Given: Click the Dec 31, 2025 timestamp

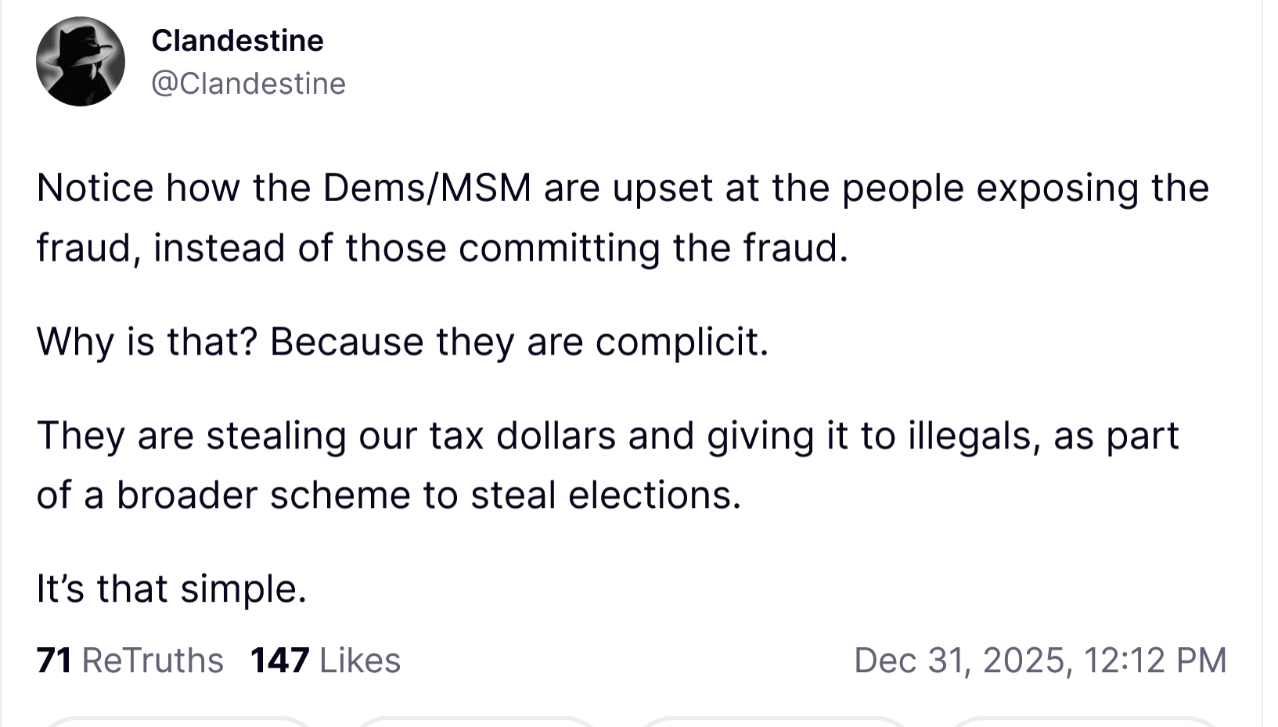Looking at the screenshot, I should 1040,660.
